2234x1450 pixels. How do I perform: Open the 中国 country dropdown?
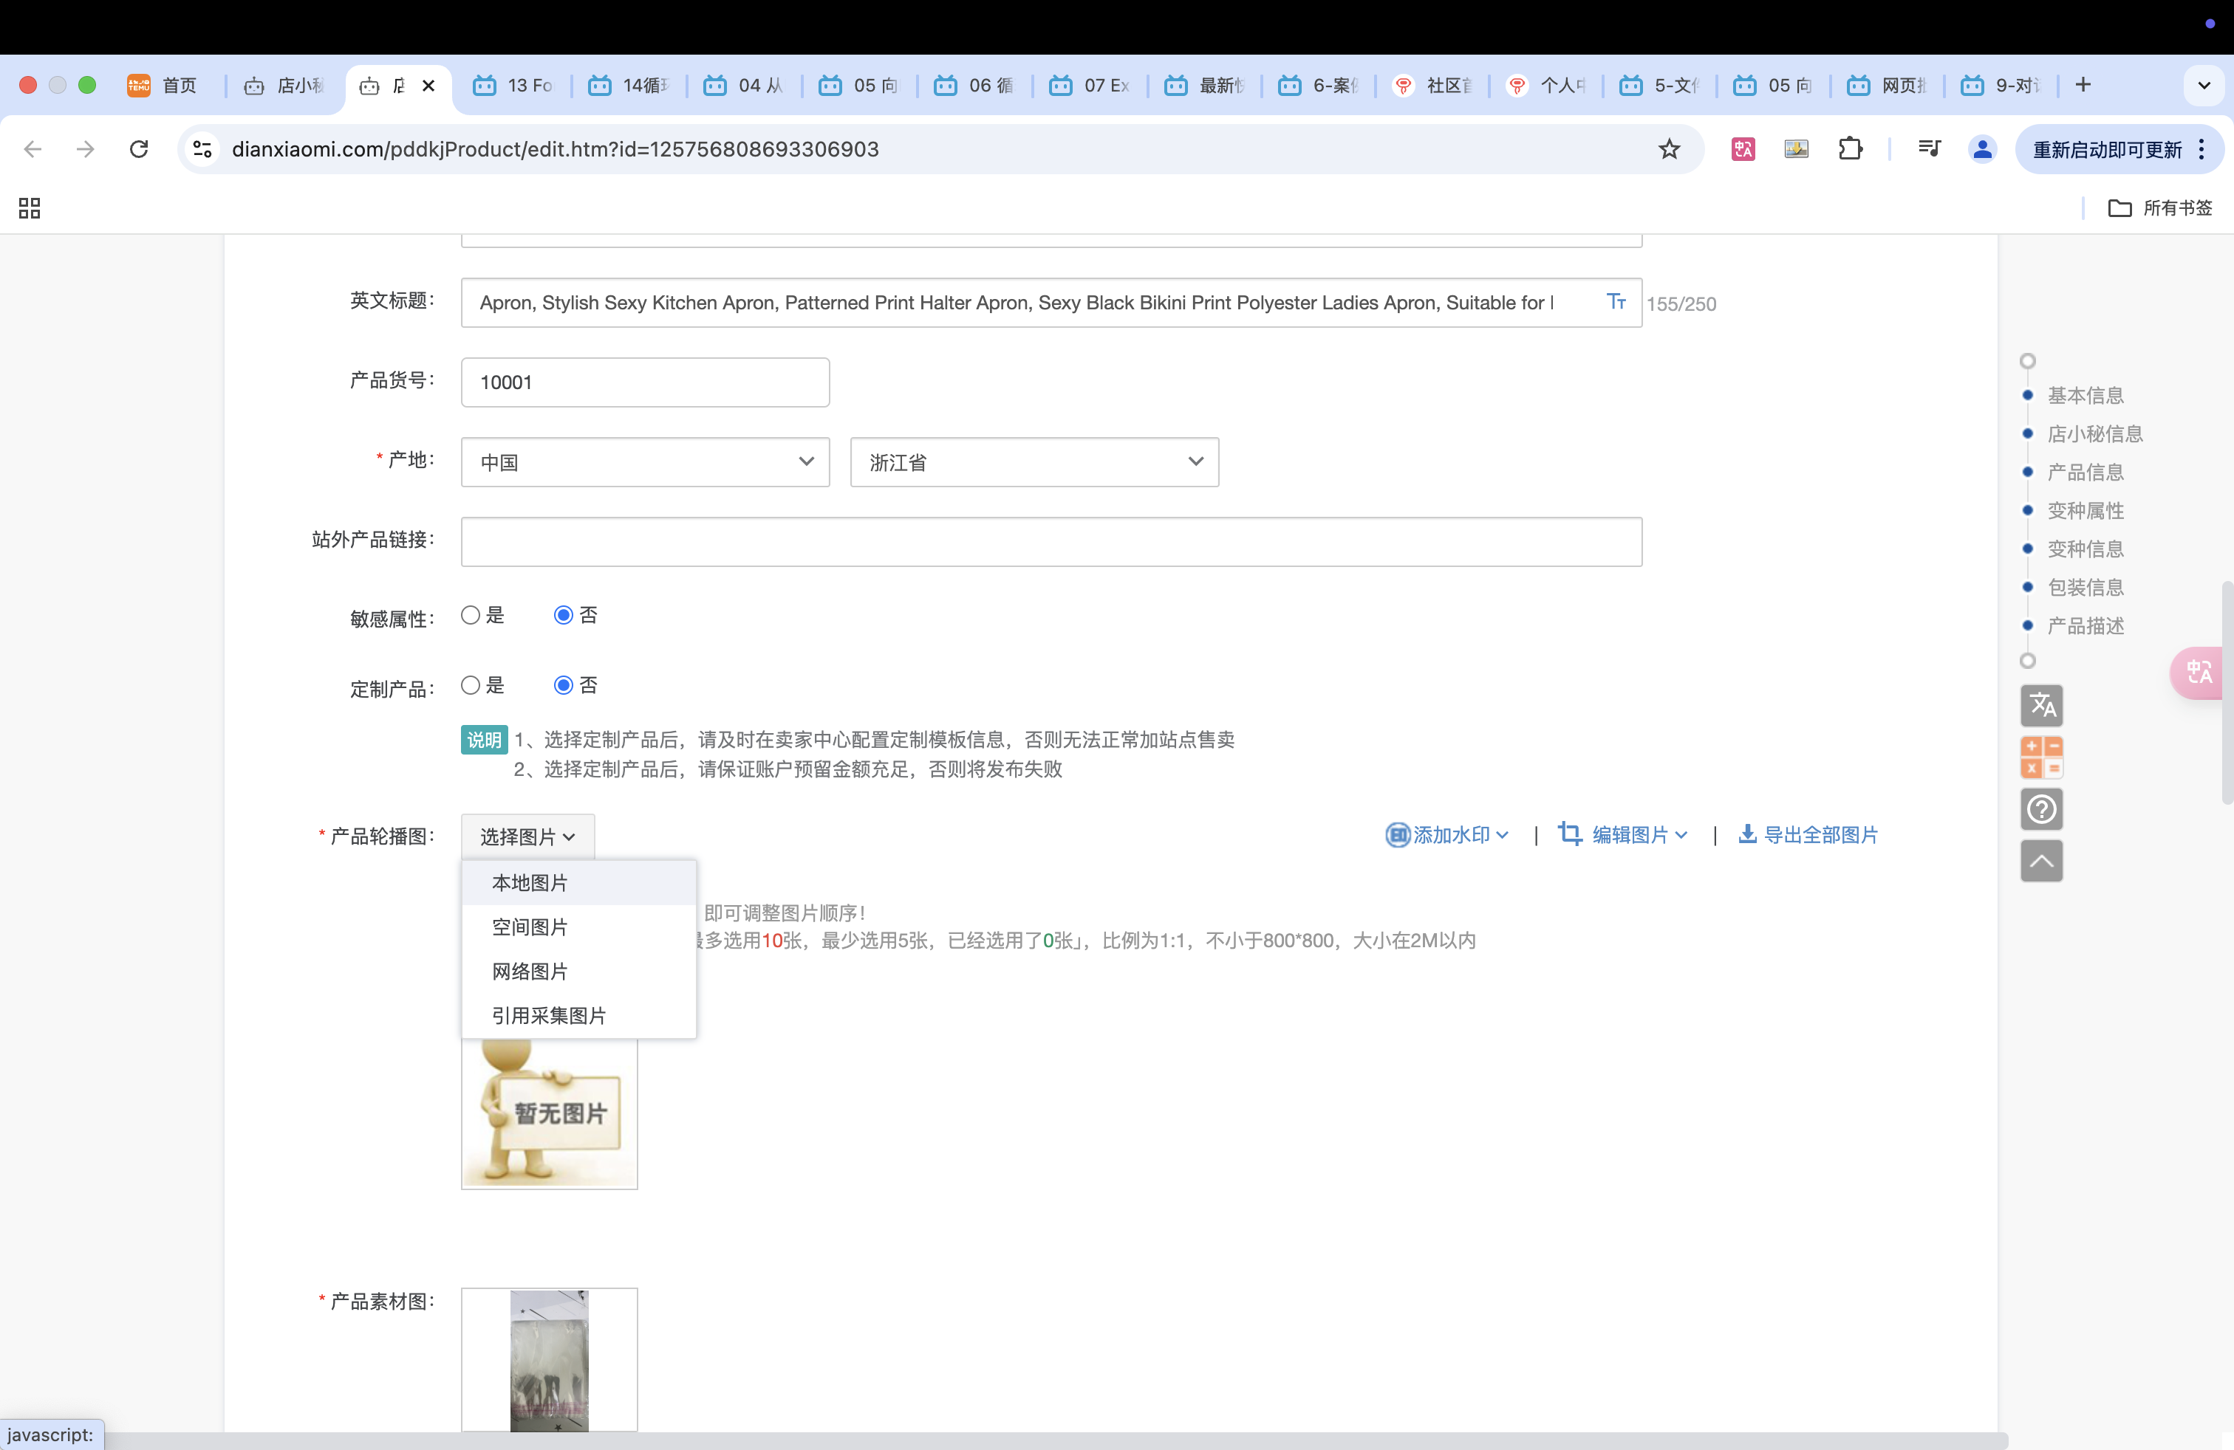tap(645, 462)
